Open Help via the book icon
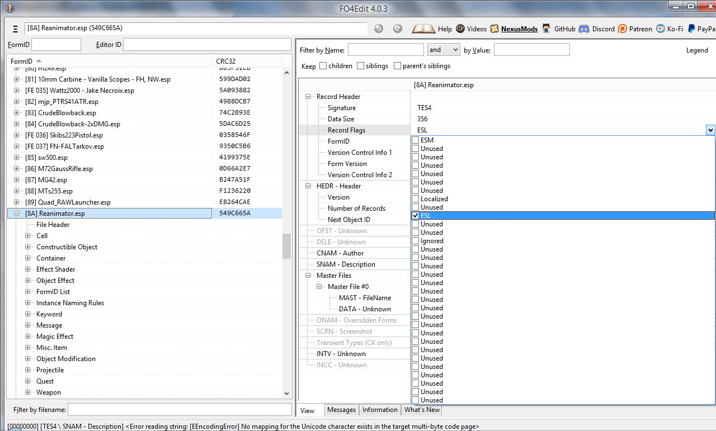 pos(423,29)
